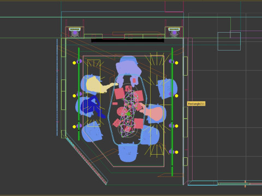Select the yellow seated figure reaching toward table
262x196 pixels.
100,85
